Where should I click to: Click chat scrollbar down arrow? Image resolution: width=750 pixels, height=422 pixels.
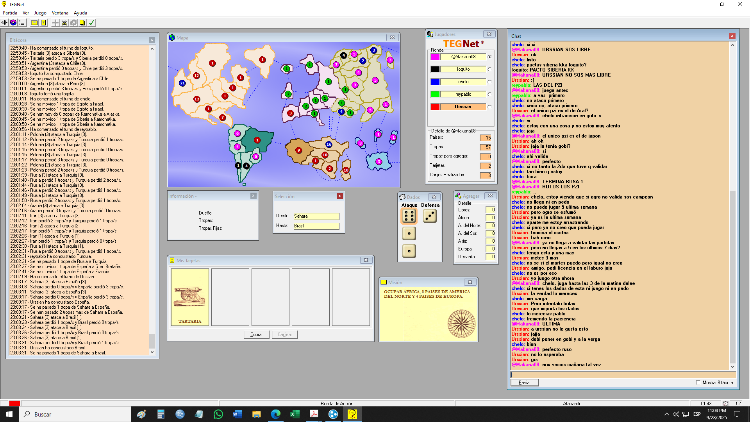click(x=732, y=367)
